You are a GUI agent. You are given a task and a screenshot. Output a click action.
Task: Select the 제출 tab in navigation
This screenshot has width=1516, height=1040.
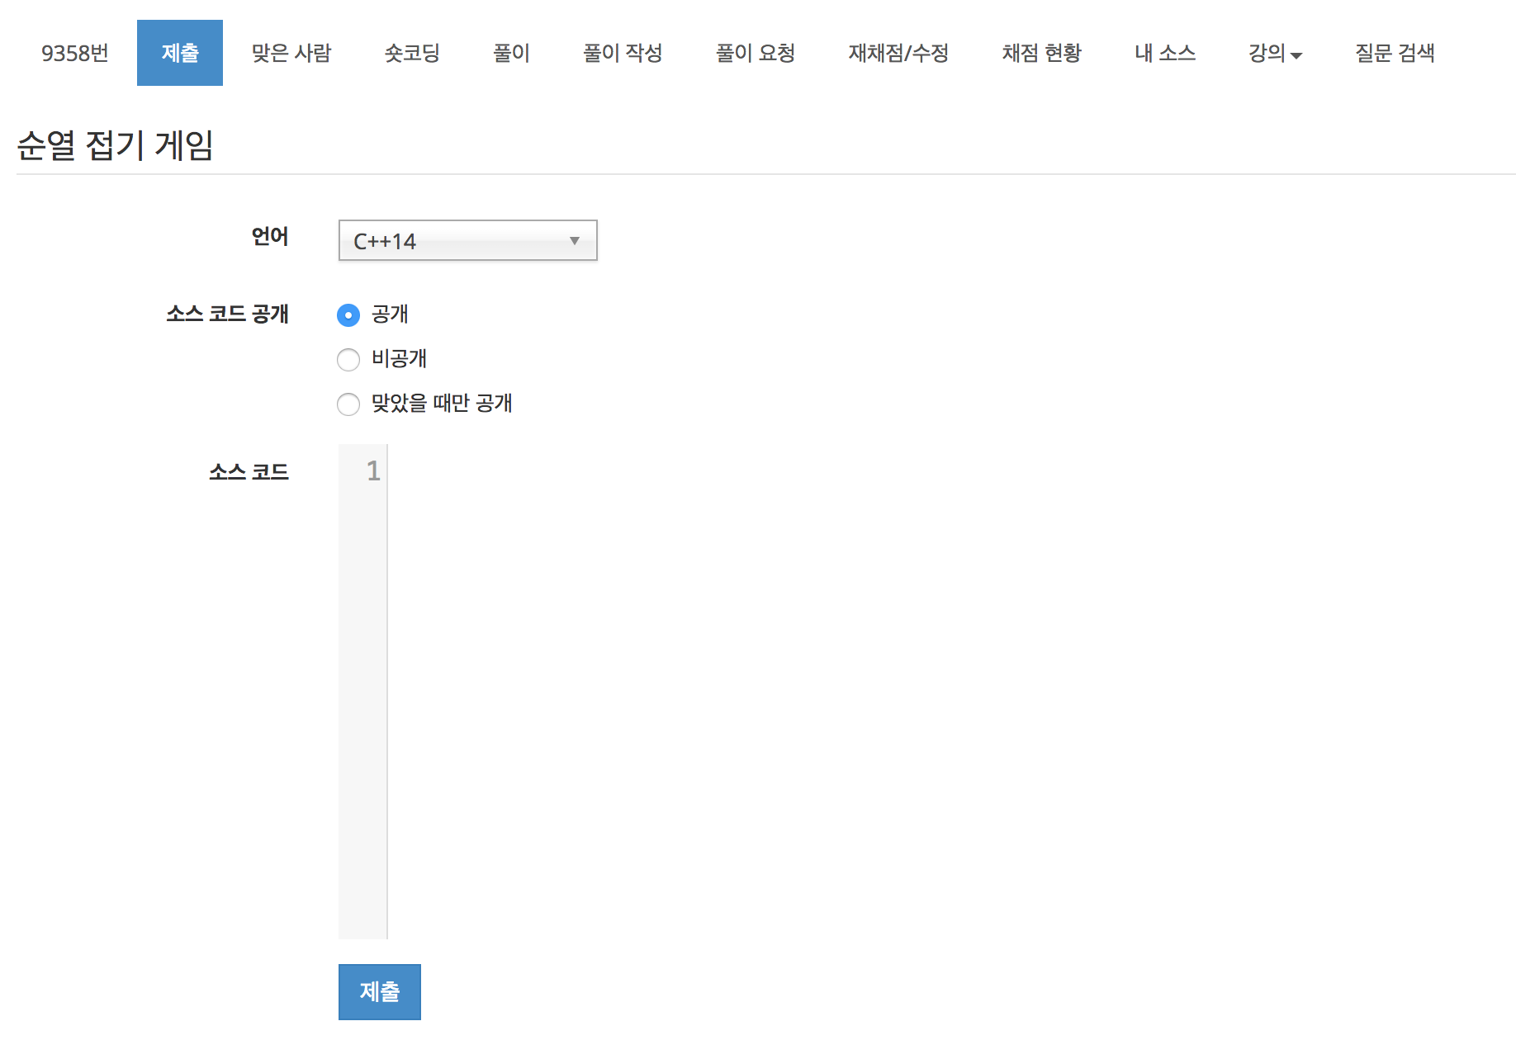click(x=180, y=53)
